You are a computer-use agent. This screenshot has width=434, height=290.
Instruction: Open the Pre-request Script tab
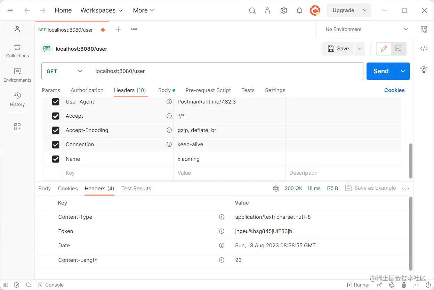208,90
